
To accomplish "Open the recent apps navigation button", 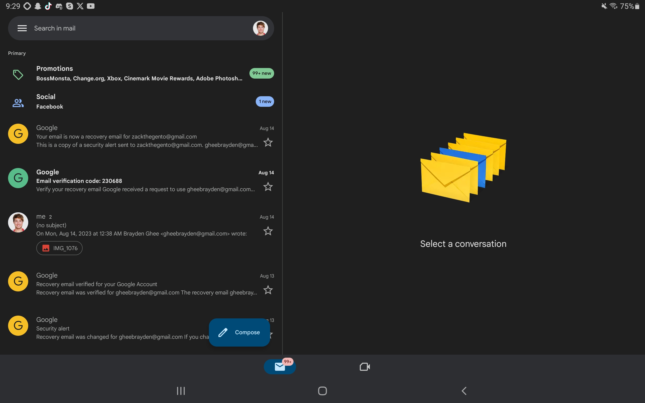I will pos(181,391).
